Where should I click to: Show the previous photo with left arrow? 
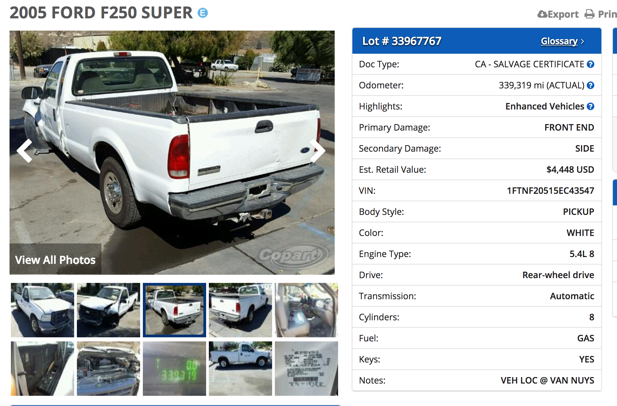(x=25, y=151)
